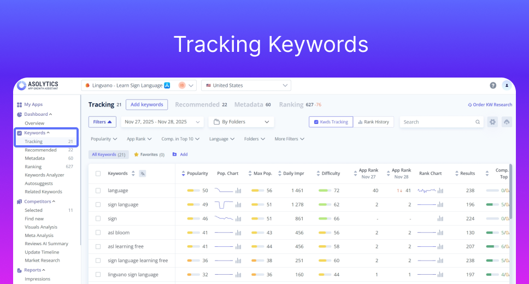Open Keywords Analyzer in sidebar
Screen dimensions: 529x284
click(44, 175)
